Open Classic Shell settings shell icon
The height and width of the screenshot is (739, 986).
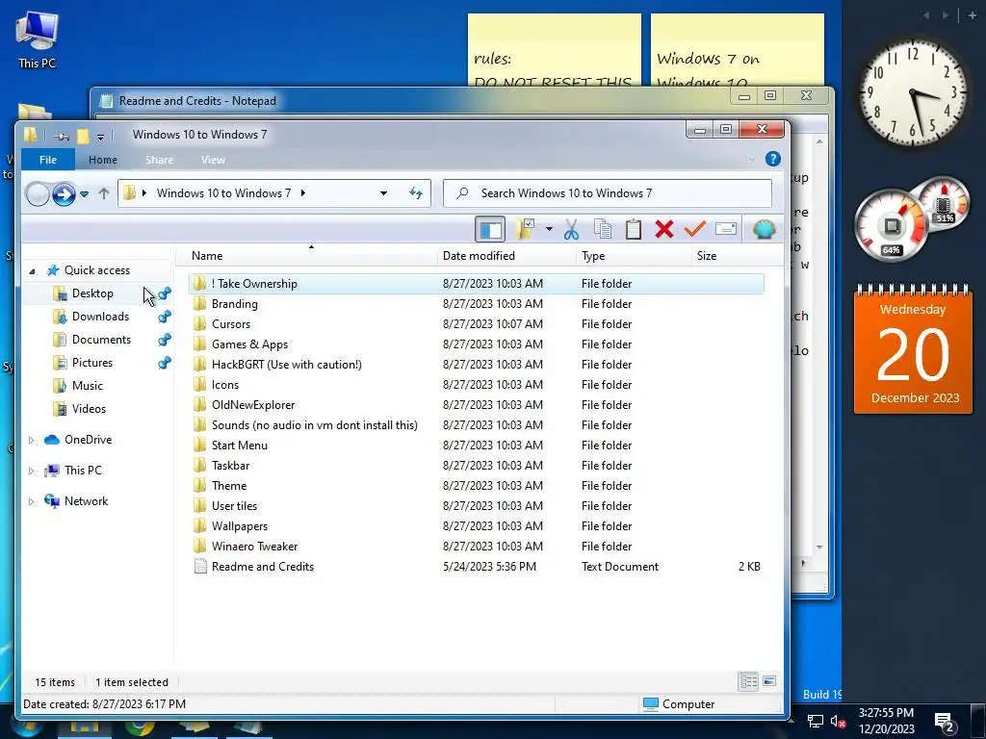pyautogui.click(x=764, y=229)
